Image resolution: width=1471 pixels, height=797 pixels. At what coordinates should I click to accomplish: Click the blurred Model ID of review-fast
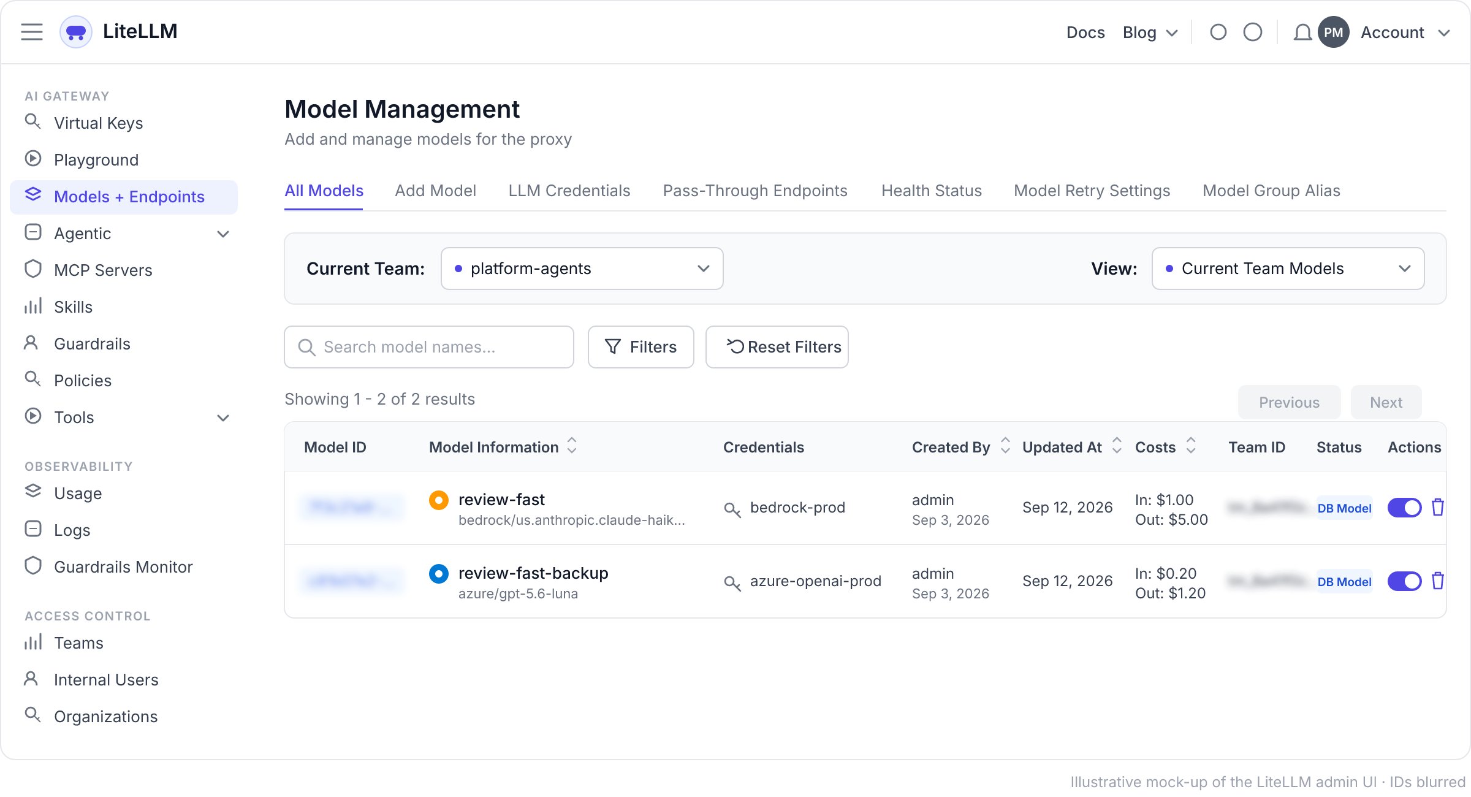click(x=352, y=507)
